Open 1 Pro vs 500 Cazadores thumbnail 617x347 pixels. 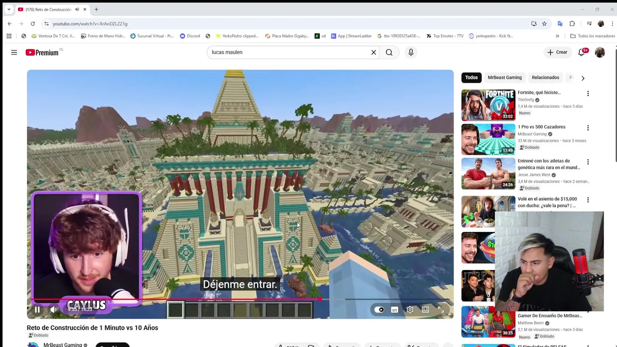tap(488, 139)
